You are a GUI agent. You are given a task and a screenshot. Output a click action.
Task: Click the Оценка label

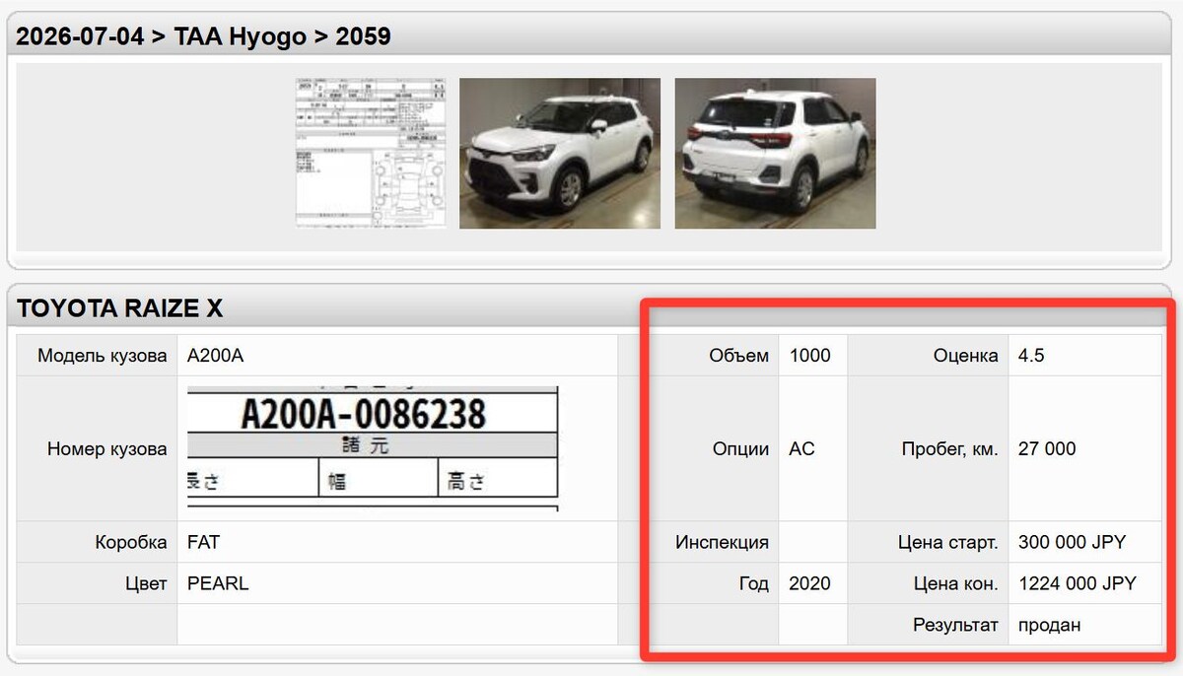point(966,356)
